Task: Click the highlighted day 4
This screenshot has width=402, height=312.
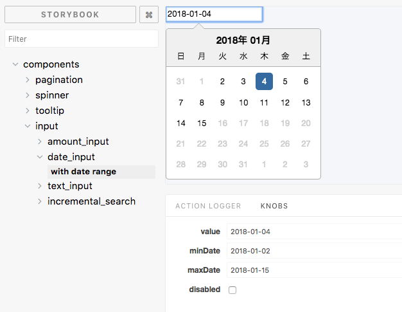Action: pyautogui.click(x=264, y=82)
